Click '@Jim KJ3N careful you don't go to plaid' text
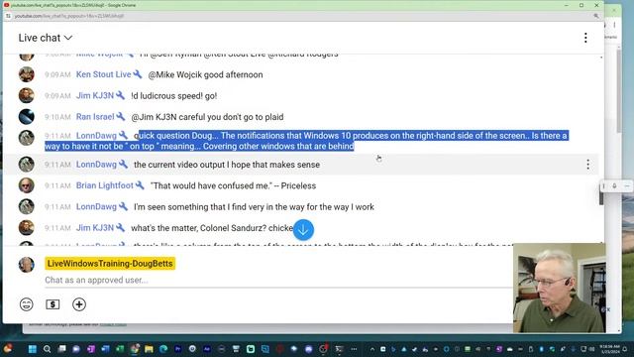The width and height of the screenshot is (634, 357). 207,117
